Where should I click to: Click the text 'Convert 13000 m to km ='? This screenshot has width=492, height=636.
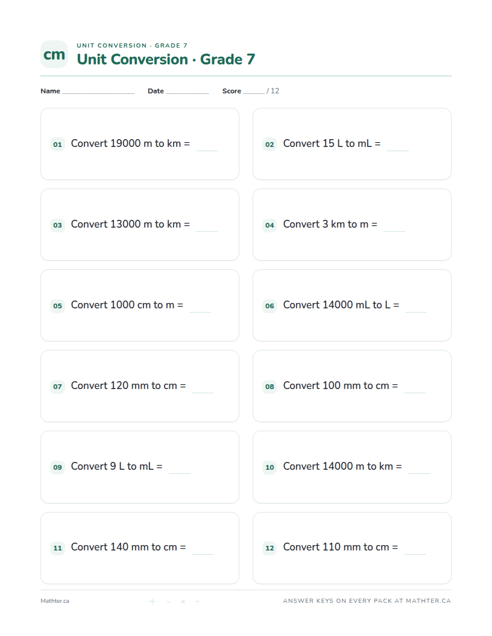pyautogui.click(x=130, y=224)
